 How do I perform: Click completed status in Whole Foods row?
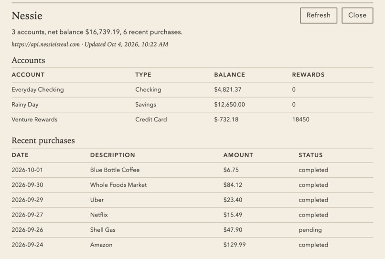point(313,185)
